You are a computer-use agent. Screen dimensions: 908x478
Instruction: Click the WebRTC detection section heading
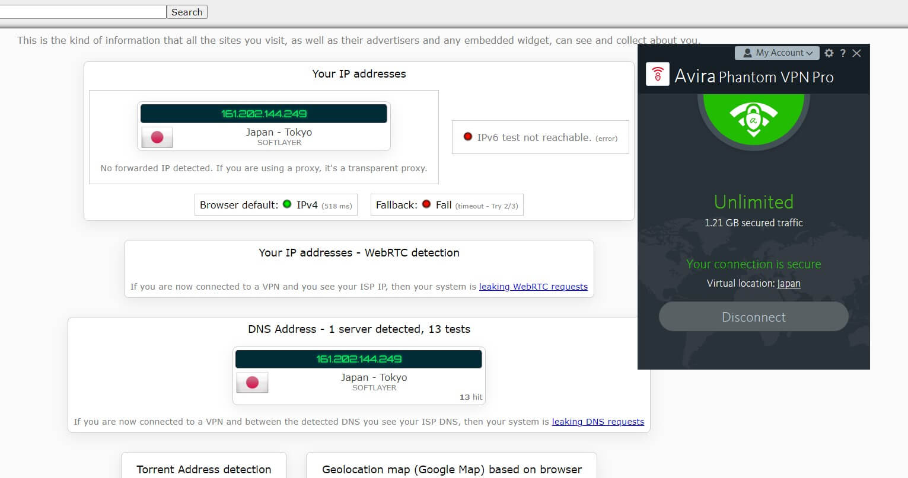(x=359, y=253)
